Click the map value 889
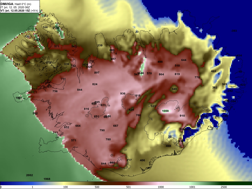The height and width of the screenshot is (189, 252). [112, 50]
